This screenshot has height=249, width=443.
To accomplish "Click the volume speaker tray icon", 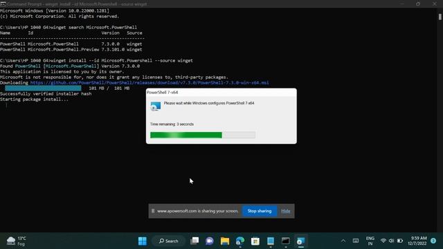I will point(391,241).
